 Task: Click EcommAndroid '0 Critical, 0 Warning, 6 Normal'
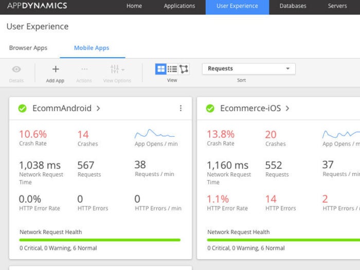(58, 248)
